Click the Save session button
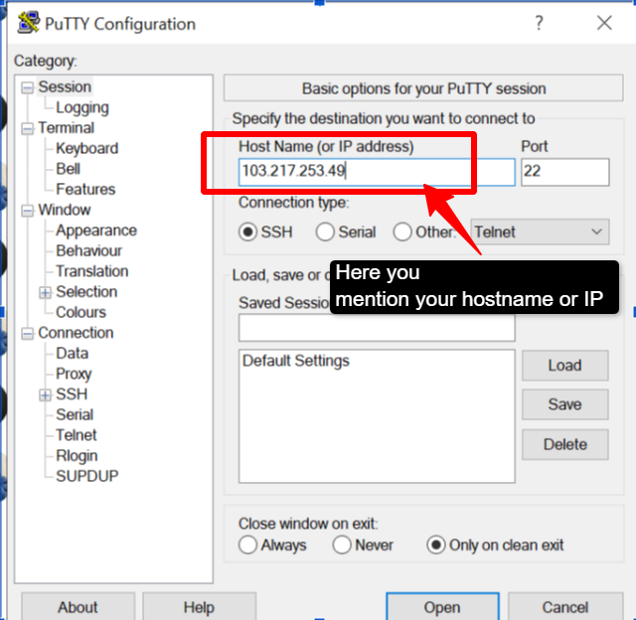Image resolution: width=636 pixels, height=620 pixels. (x=565, y=404)
